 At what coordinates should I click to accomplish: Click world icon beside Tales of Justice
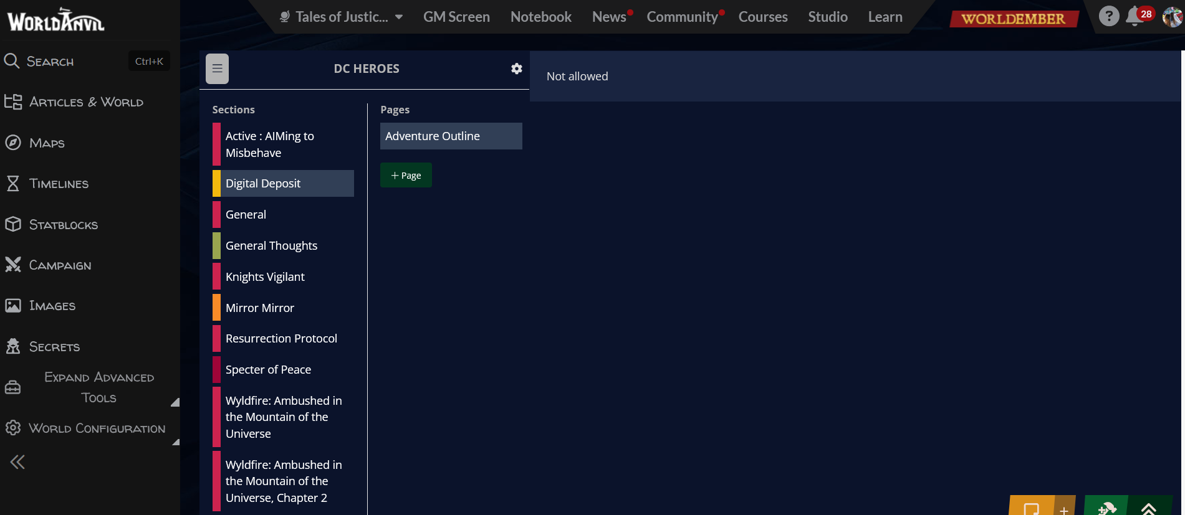[285, 17]
